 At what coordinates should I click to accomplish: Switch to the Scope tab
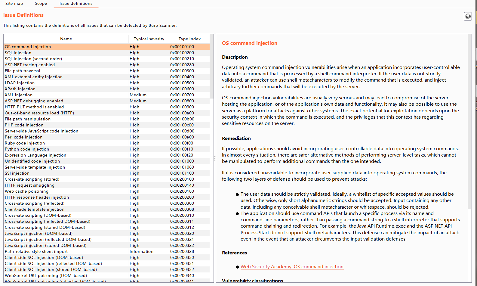41,4
